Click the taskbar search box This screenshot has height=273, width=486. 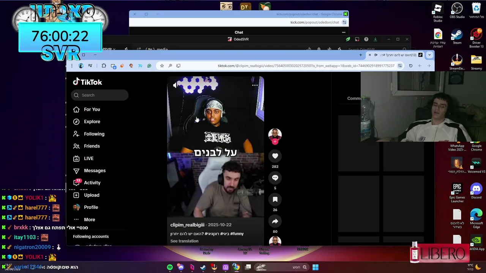click(x=281, y=267)
